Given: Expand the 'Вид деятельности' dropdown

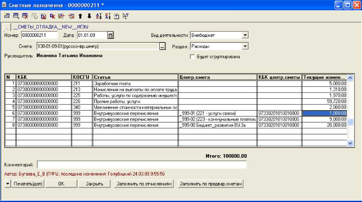Looking at the screenshot, I should click(245, 35).
